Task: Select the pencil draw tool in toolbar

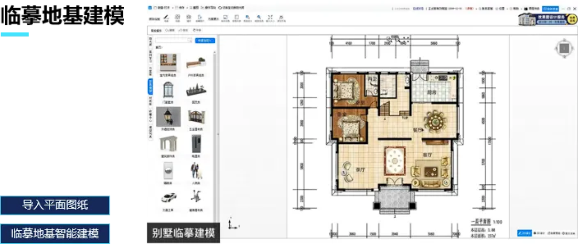Action: pyautogui.click(x=166, y=17)
